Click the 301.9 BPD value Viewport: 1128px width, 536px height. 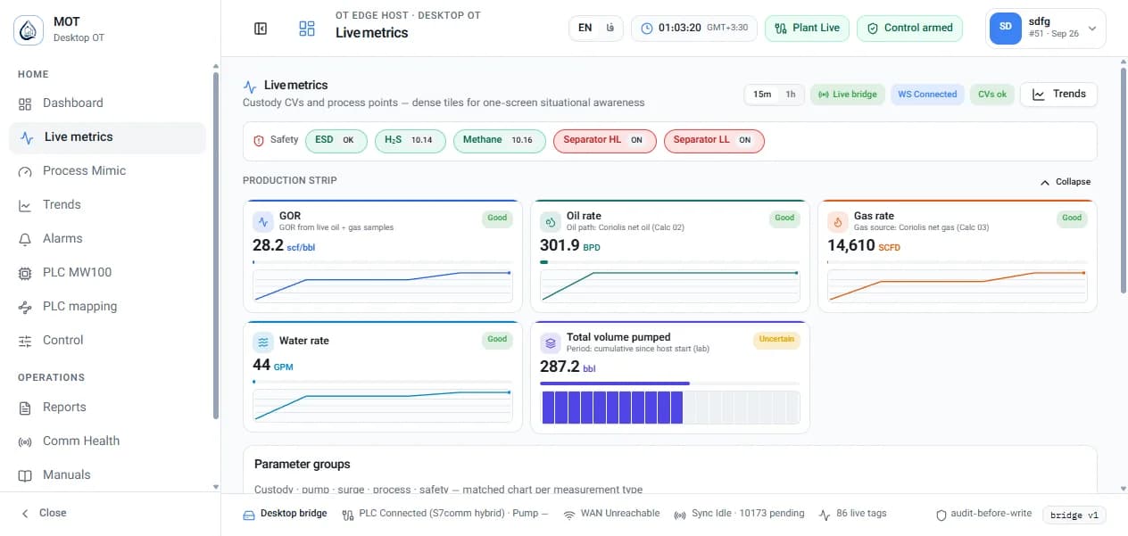(569, 246)
